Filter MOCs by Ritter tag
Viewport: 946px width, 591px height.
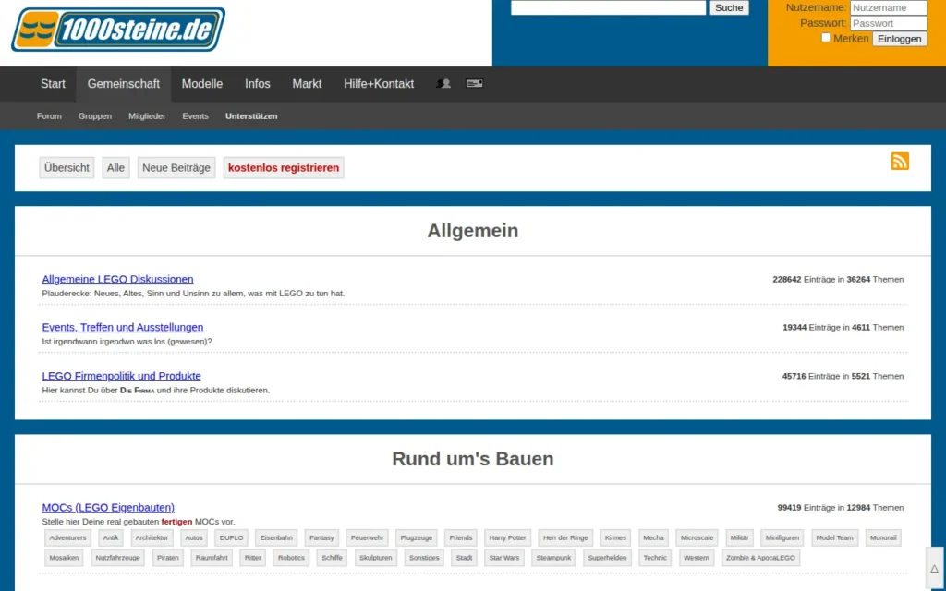pyautogui.click(x=253, y=558)
